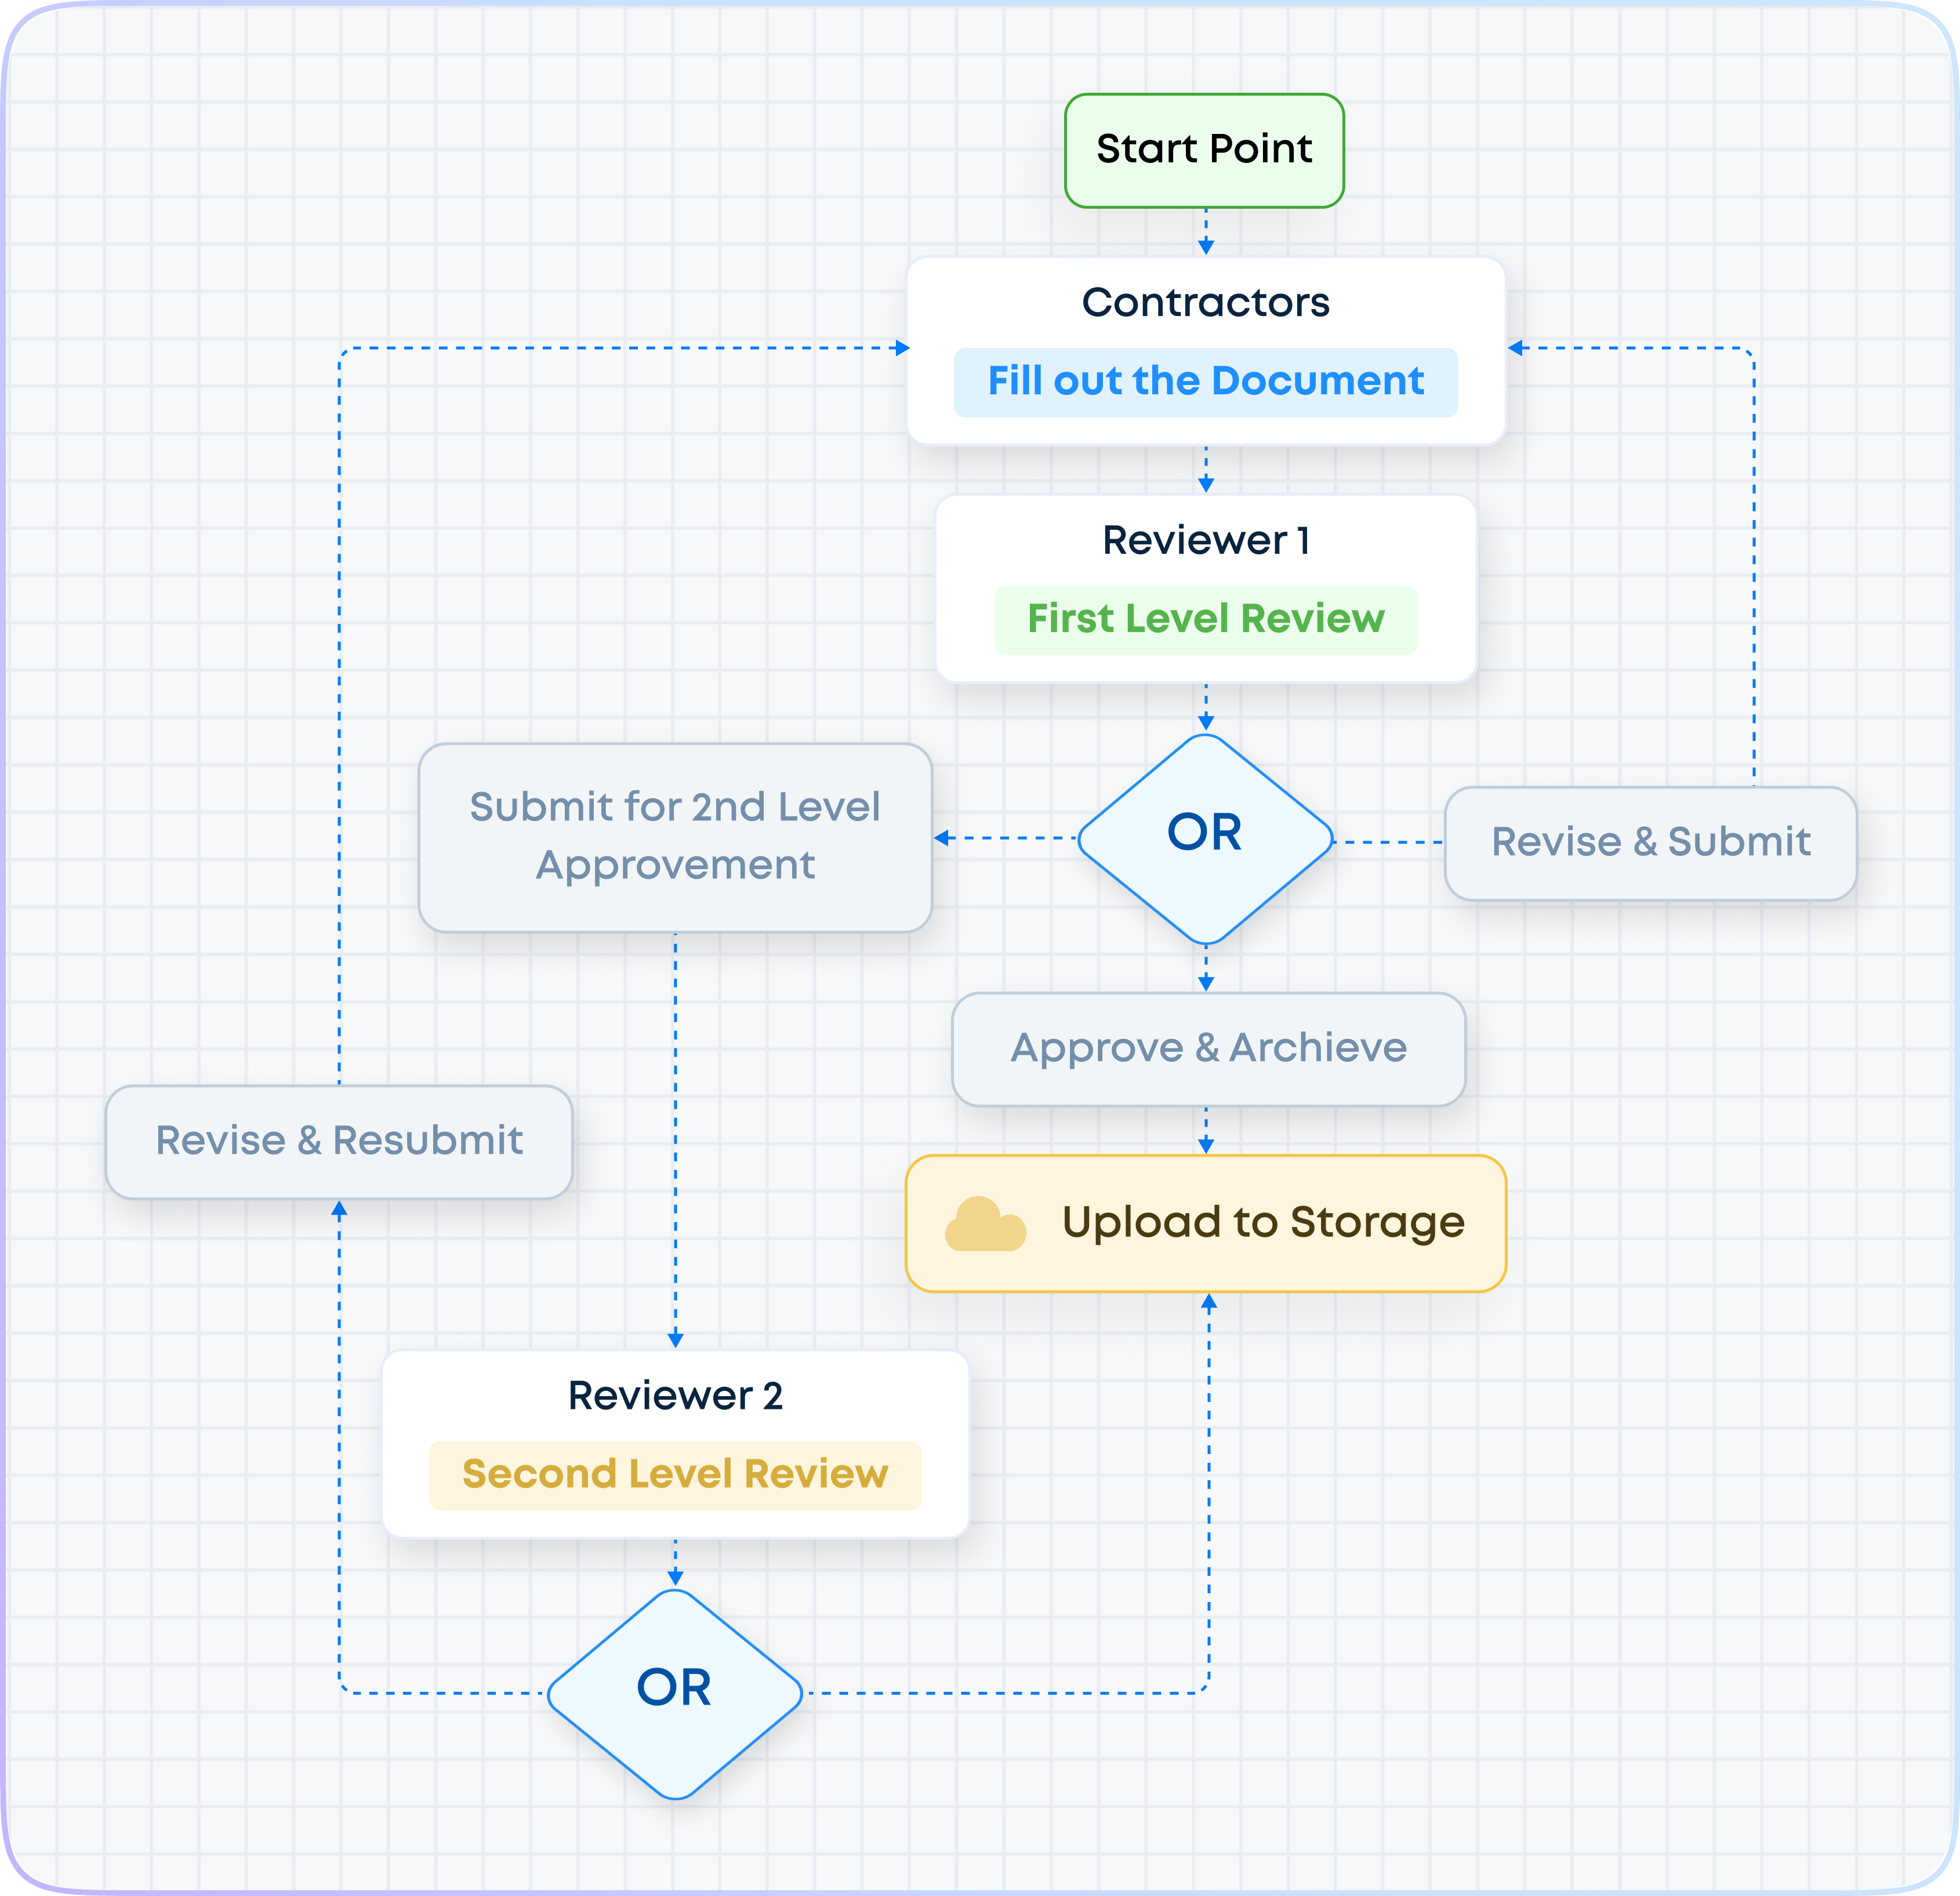Click the Fill out the Document label
Screen dimensions: 1960x1896
tap(1205, 382)
